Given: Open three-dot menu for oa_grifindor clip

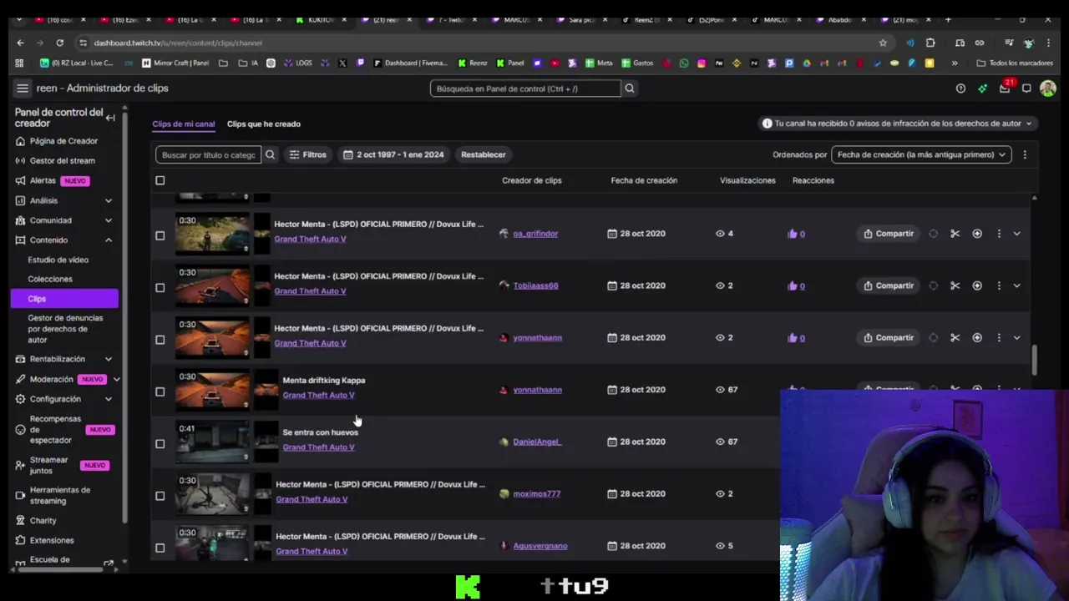Looking at the screenshot, I should click(x=999, y=234).
